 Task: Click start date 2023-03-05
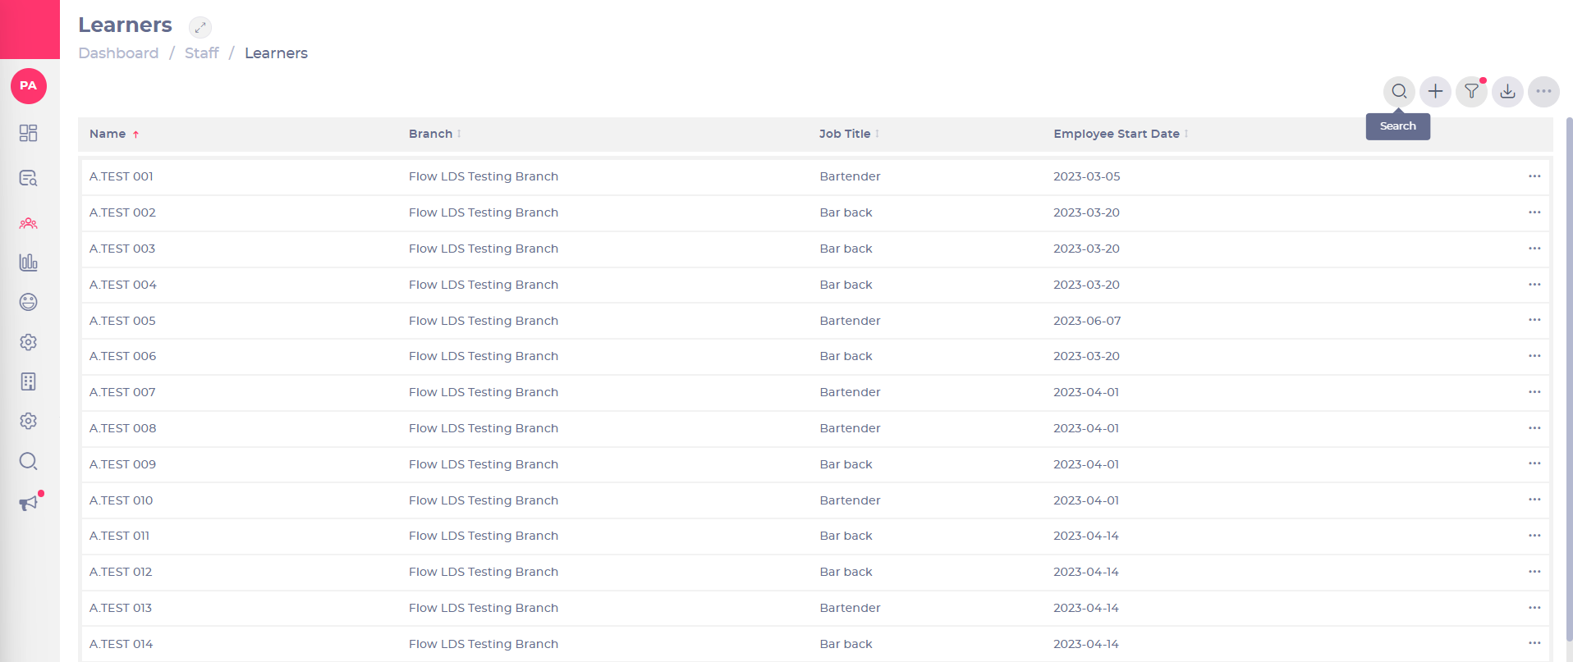[1086, 176]
